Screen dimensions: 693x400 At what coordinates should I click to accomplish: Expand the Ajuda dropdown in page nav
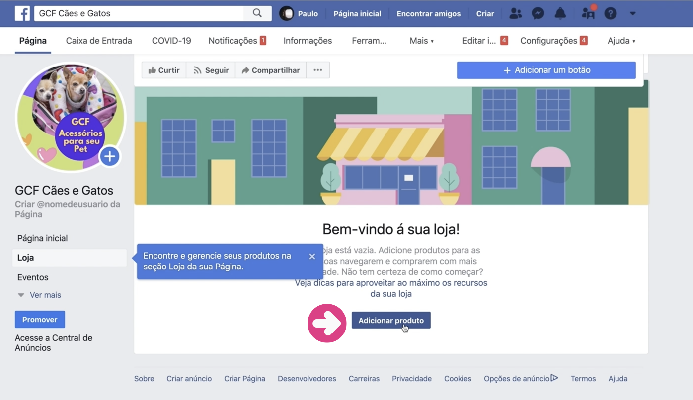point(621,41)
